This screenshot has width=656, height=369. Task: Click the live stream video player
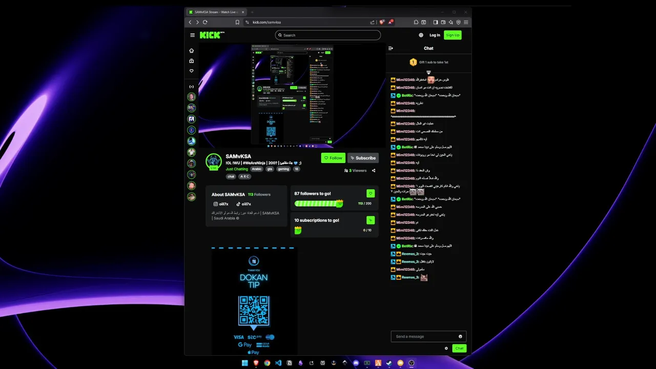(x=292, y=96)
